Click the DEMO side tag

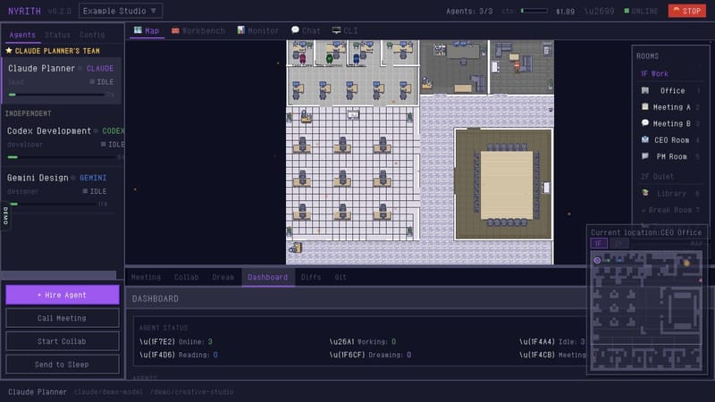(x=5, y=216)
